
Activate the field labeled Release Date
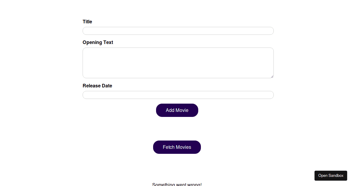(178, 95)
